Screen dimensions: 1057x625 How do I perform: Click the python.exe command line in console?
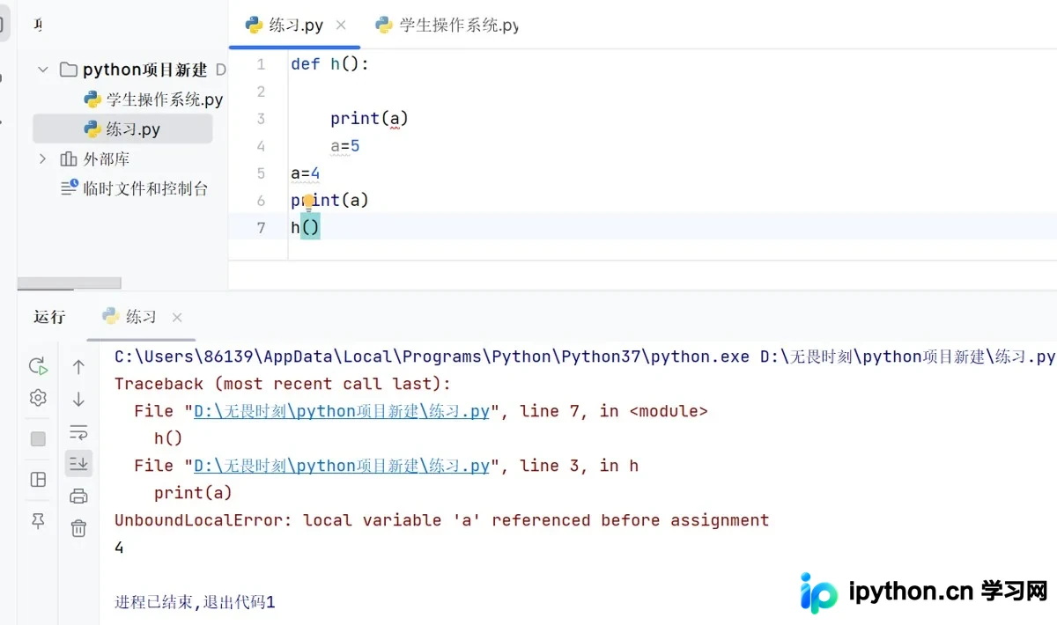point(585,357)
